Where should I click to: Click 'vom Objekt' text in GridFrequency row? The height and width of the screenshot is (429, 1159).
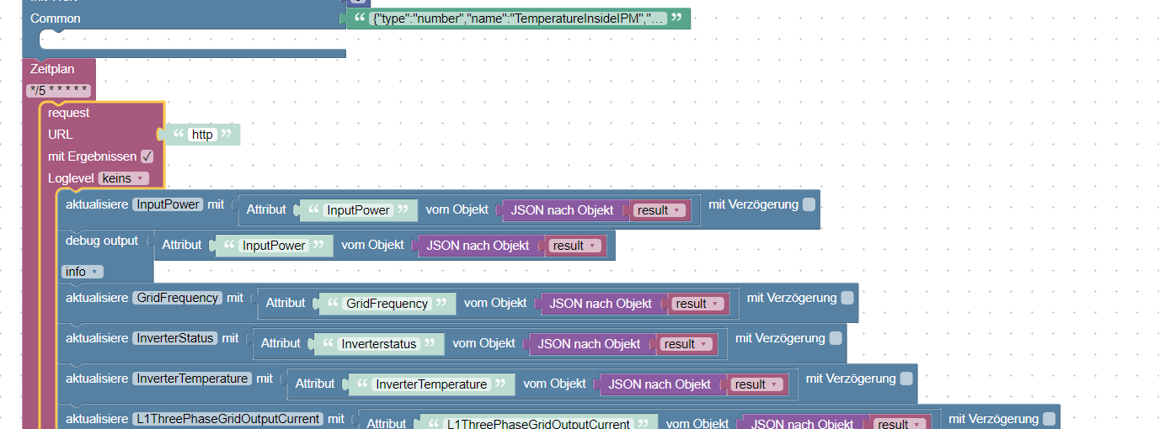pos(495,303)
